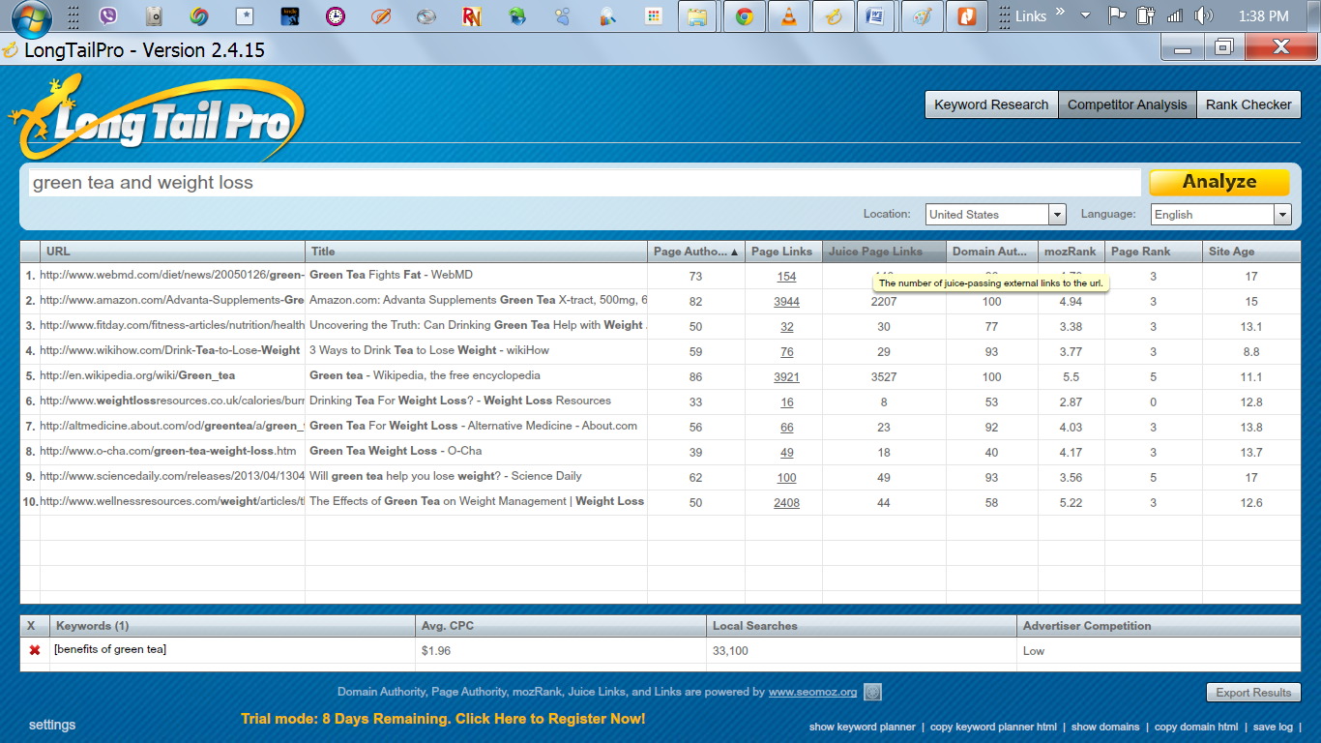Click the 33,100 local searches value
1321x743 pixels.
(x=730, y=651)
